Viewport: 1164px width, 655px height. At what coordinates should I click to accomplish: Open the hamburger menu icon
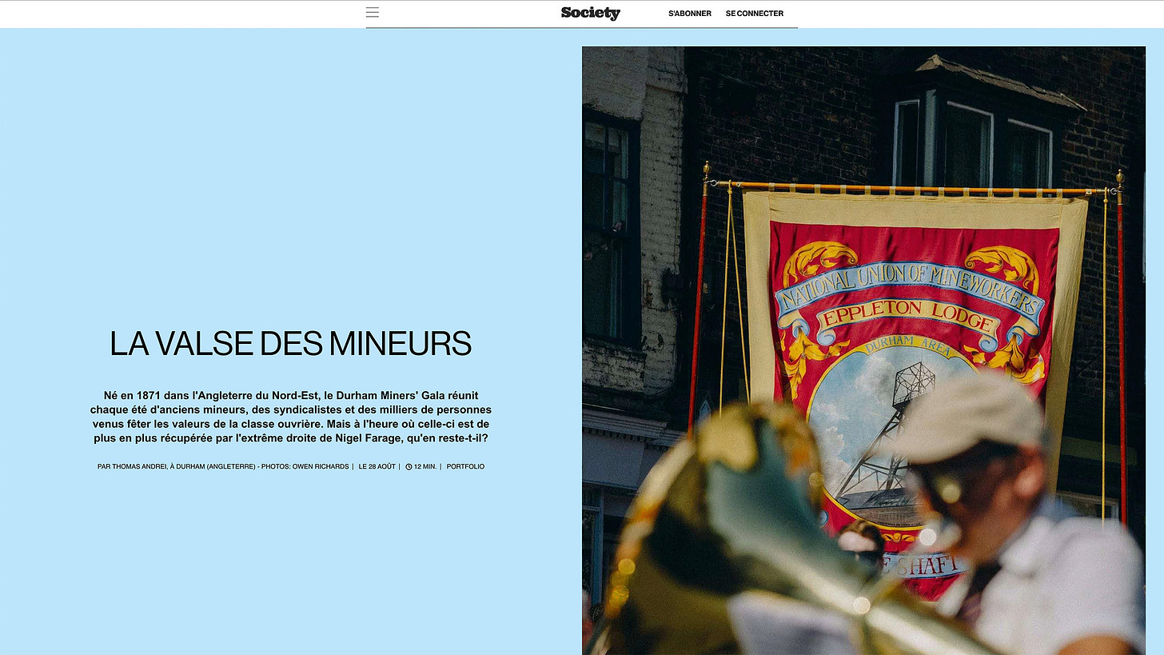[x=373, y=13]
